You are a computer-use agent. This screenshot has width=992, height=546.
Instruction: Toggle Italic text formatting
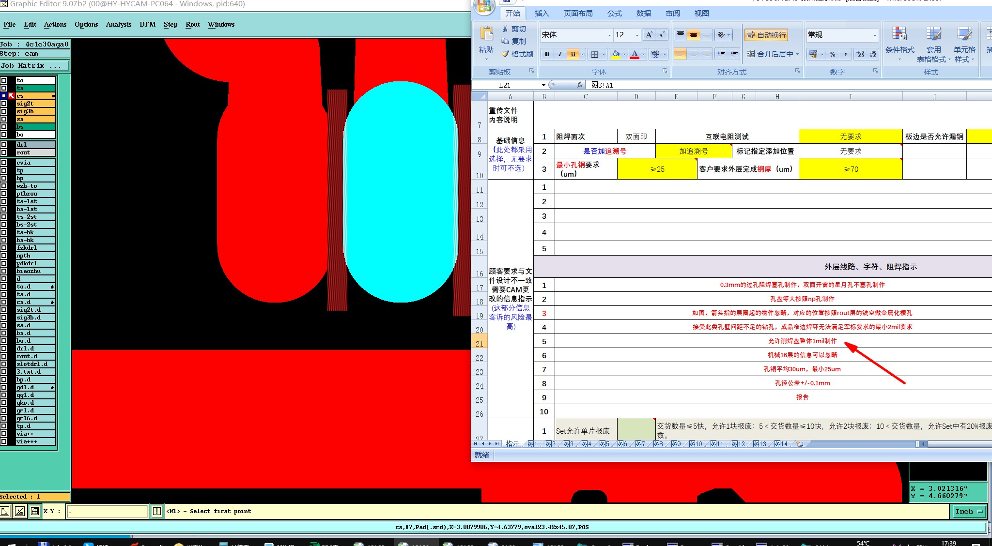[560, 54]
